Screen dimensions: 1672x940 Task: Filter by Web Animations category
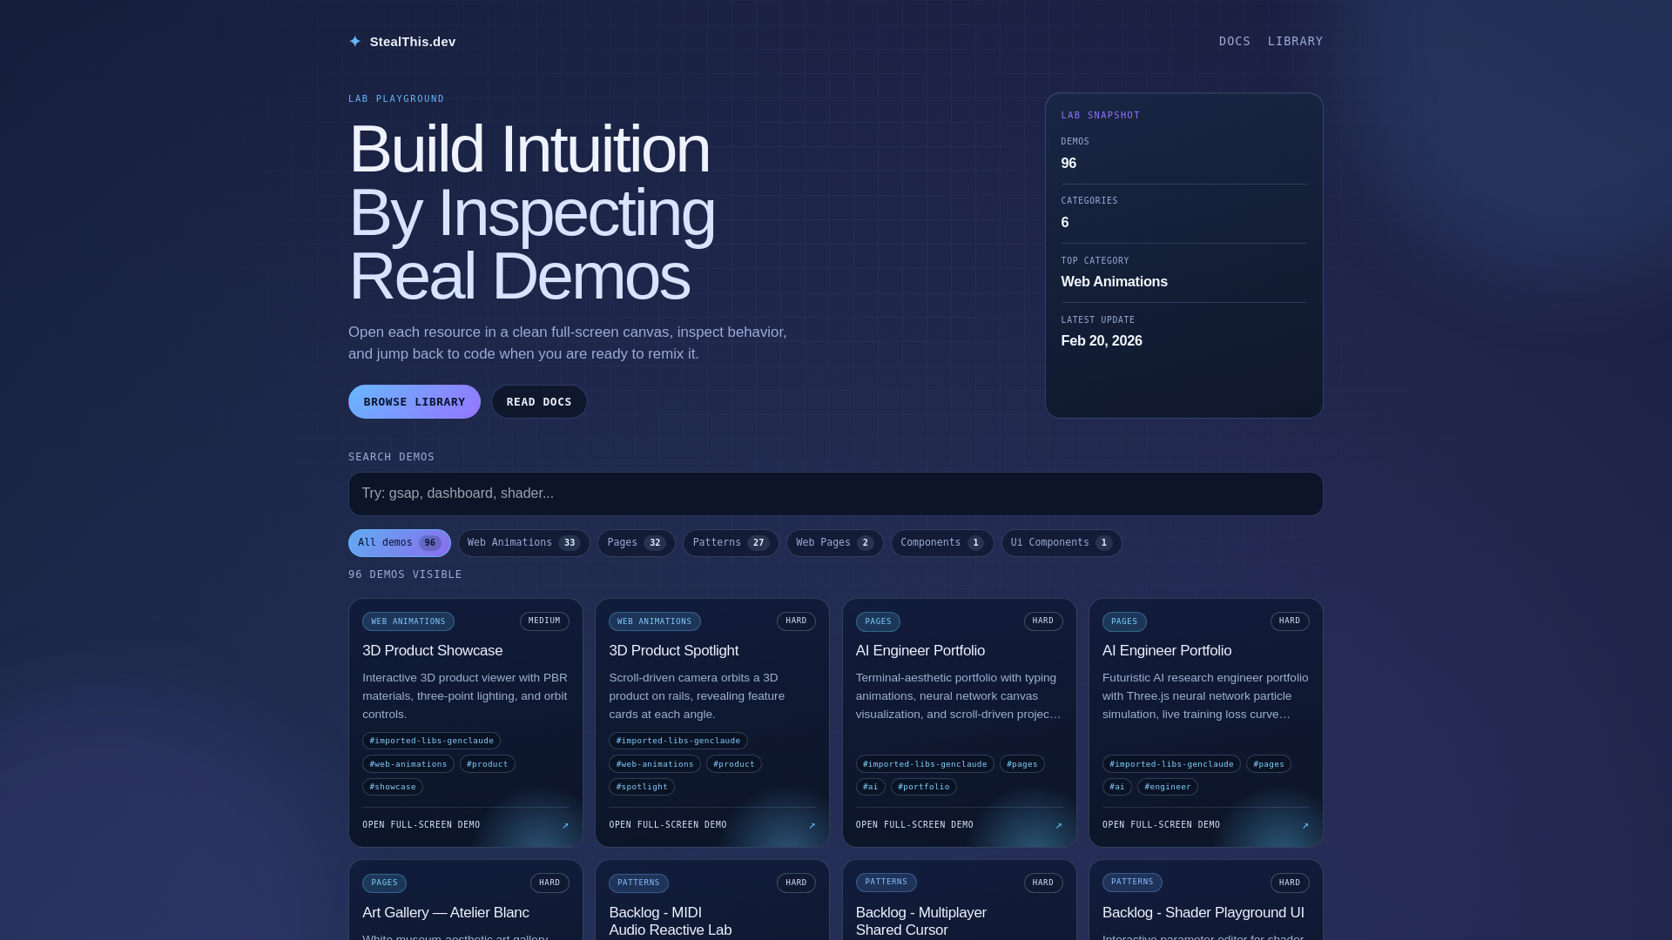pos(524,543)
